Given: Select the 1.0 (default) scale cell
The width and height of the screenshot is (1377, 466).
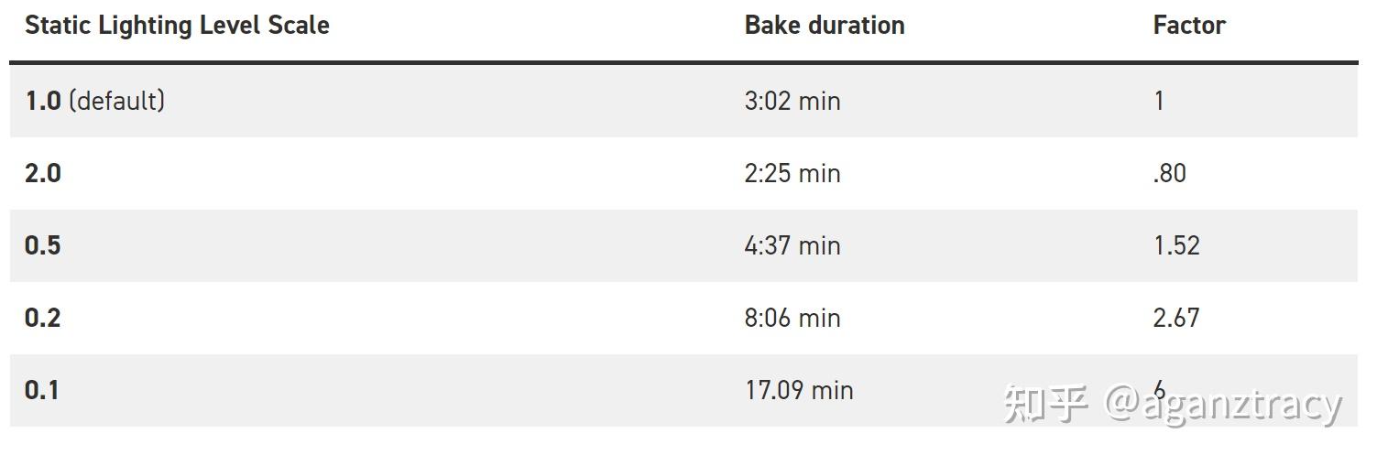Looking at the screenshot, I should point(94,101).
